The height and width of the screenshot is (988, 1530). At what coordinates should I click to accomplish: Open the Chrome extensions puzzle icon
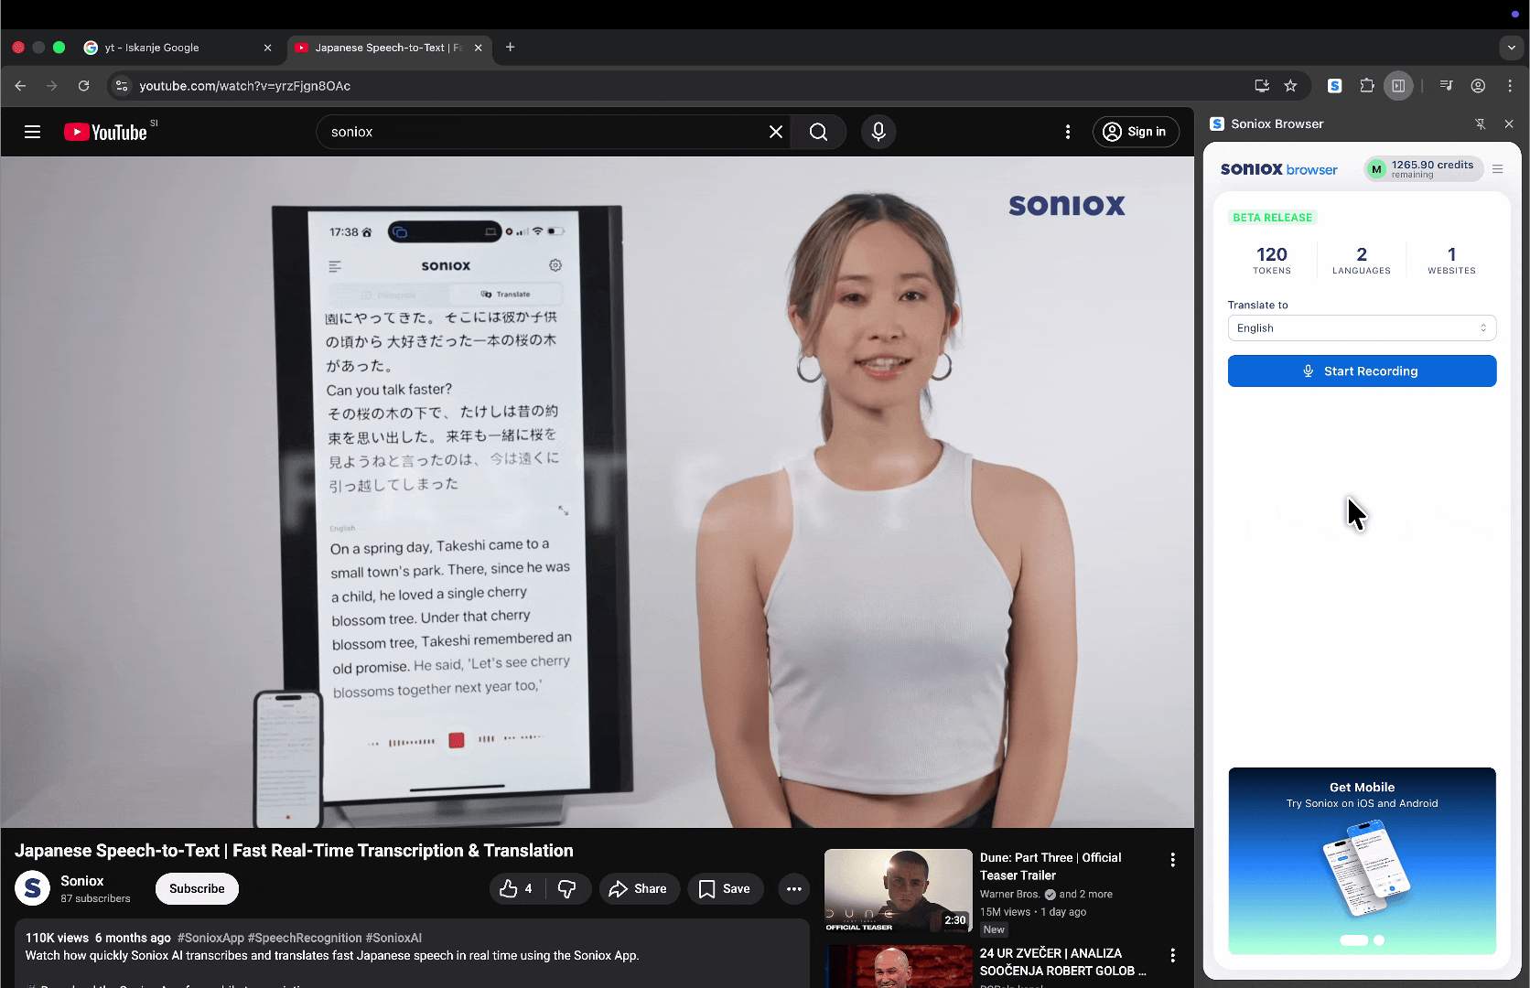click(1366, 85)
